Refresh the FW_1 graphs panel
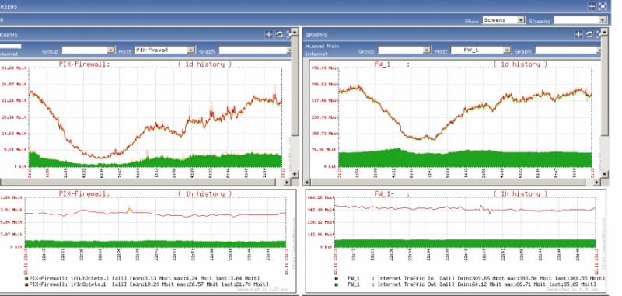The image size is (622, 296). pyautogui.click(x=589, y=34)
